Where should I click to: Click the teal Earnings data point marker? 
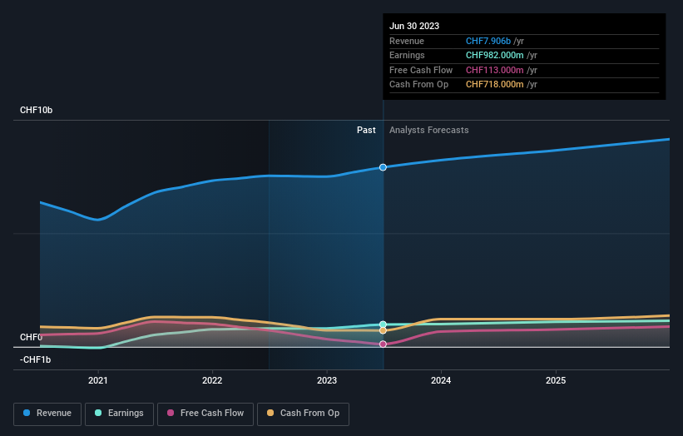[x=383, y=325]
